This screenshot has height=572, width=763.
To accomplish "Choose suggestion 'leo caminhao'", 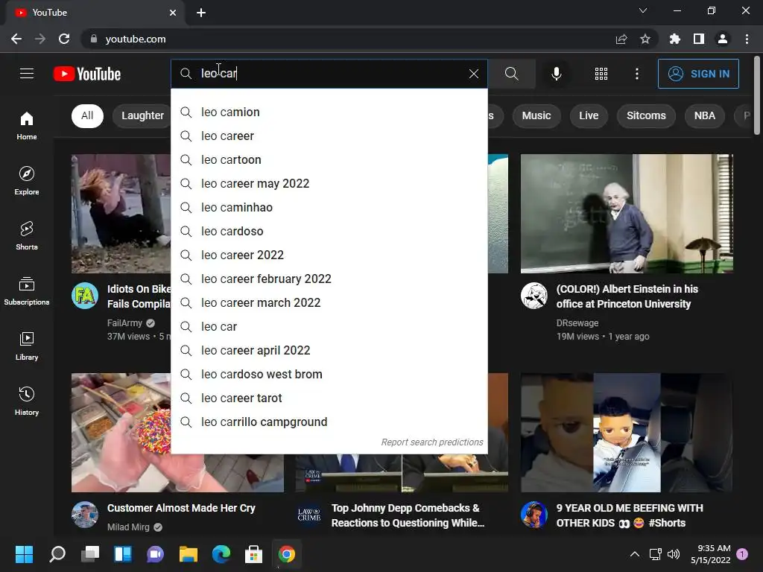I will click(329, 207).
